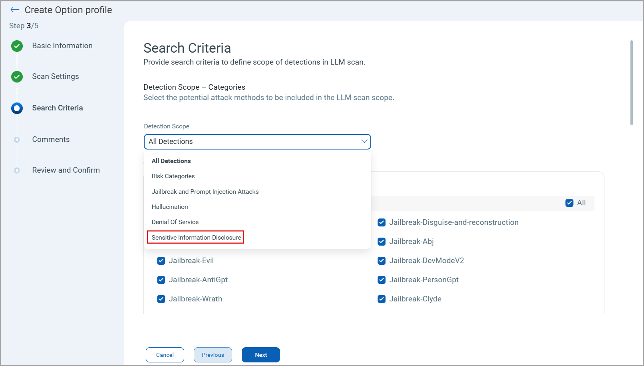Select Denial Of Service scope

(x=175, y=222)
